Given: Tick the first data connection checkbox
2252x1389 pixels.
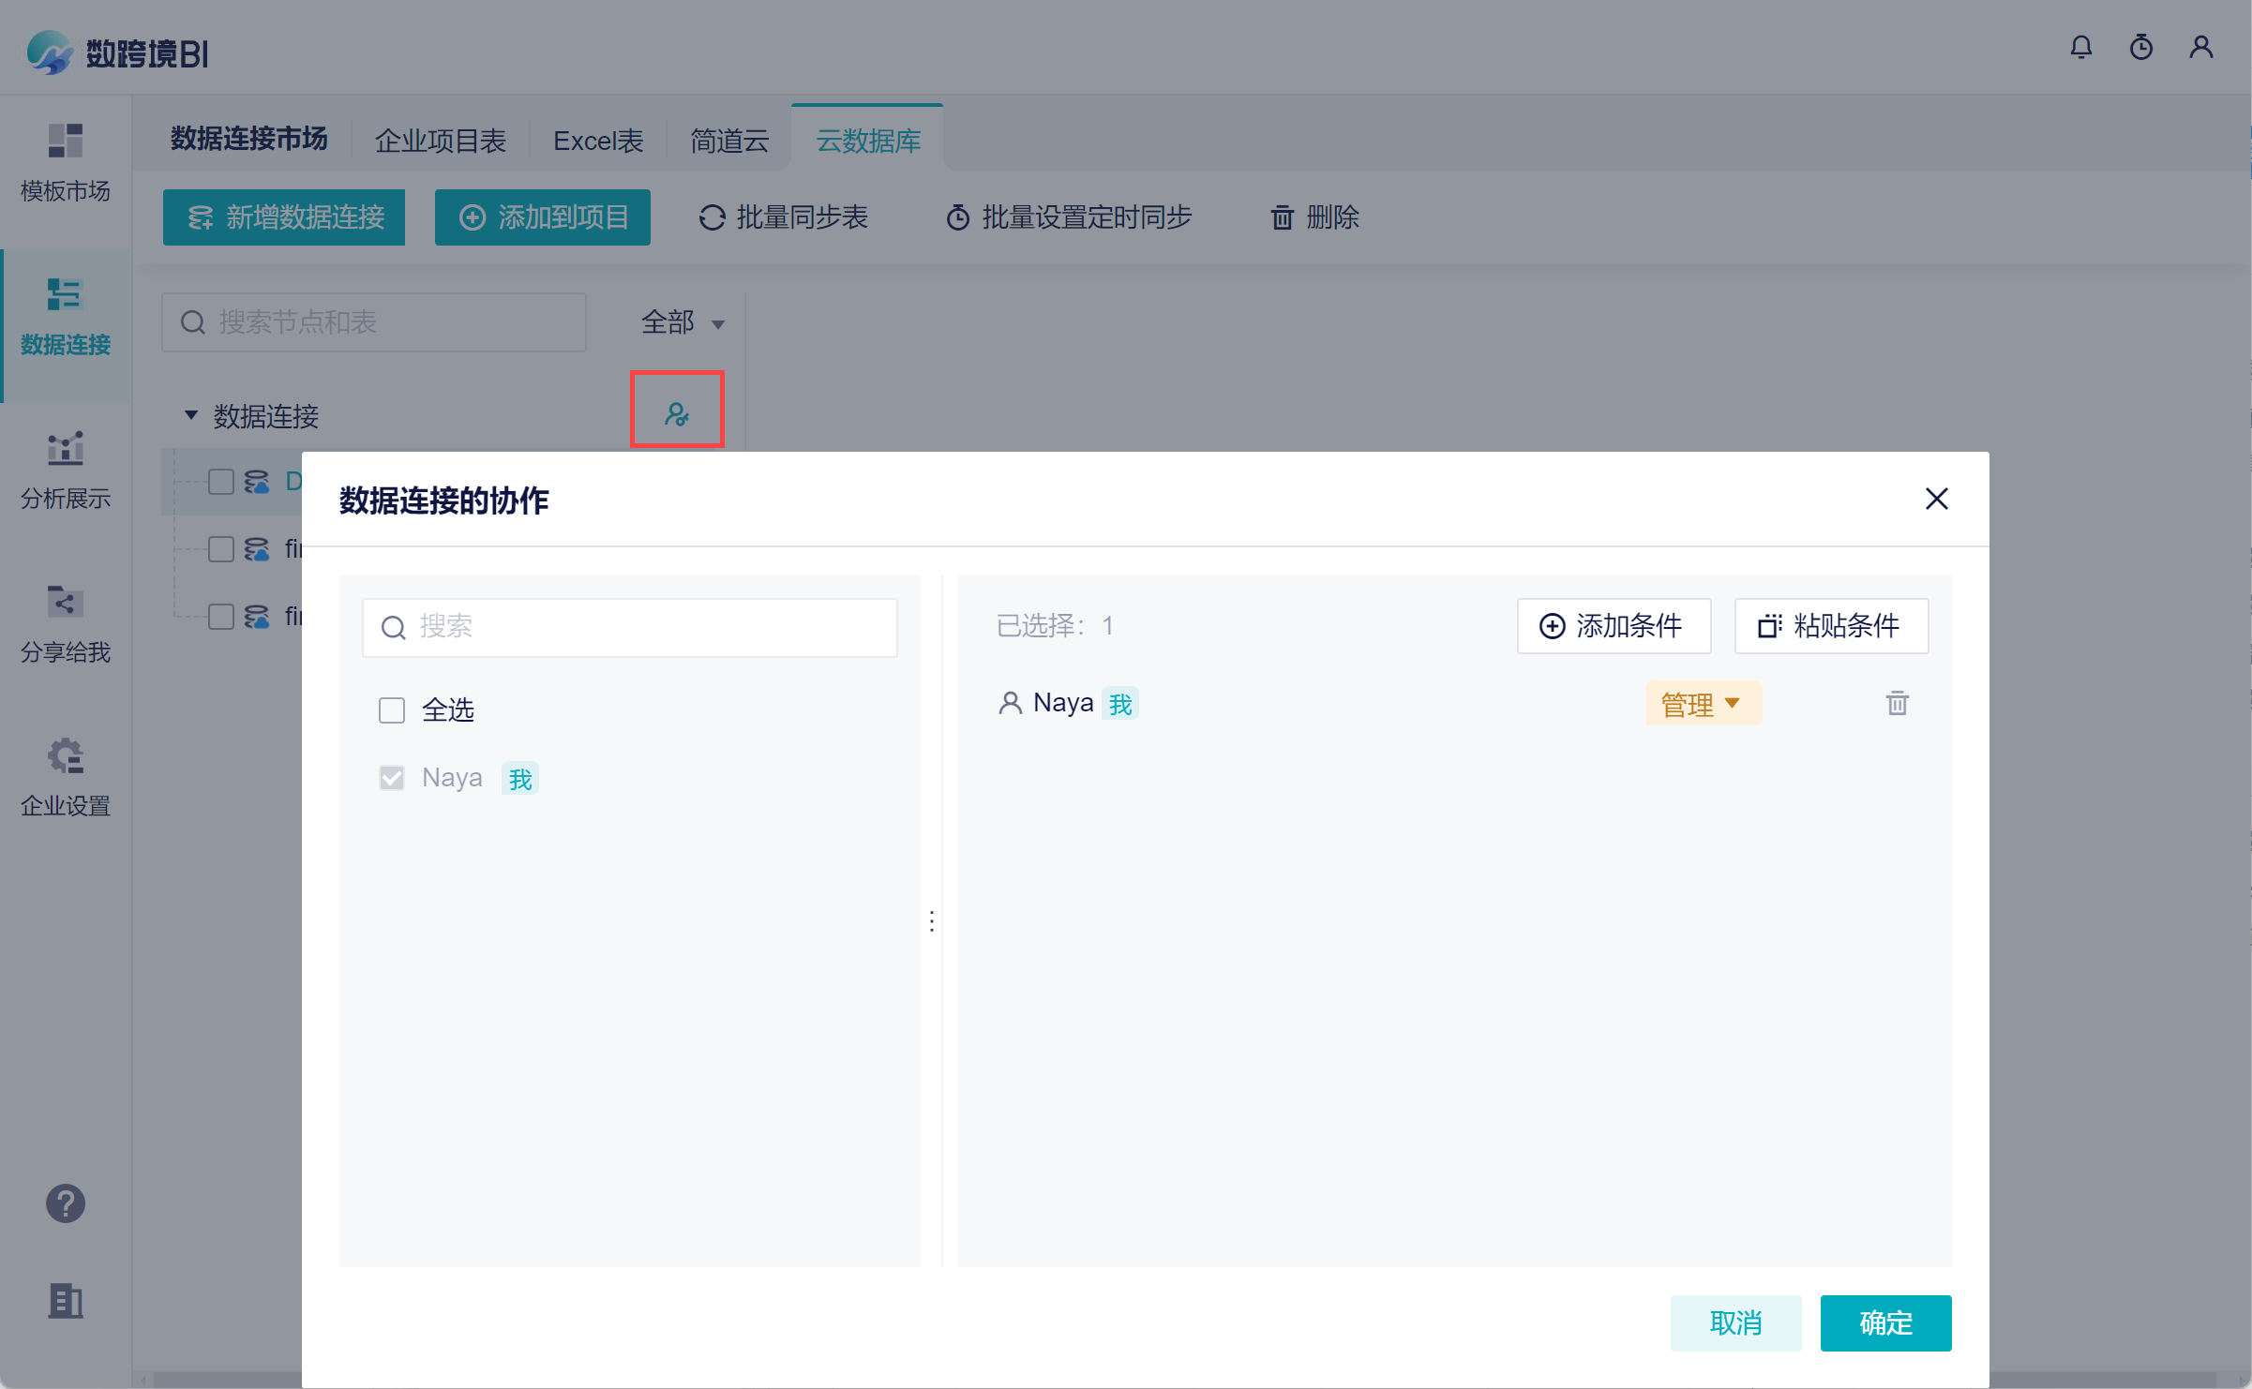Looking at the screenshot, I should tap(221, 482).
